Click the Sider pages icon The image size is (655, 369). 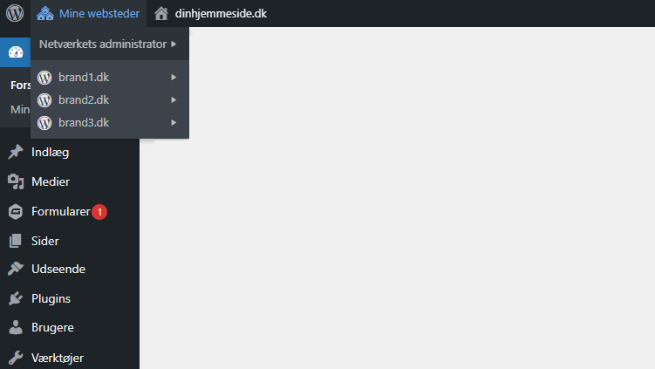pyautogui.click(x=16, y=241)
